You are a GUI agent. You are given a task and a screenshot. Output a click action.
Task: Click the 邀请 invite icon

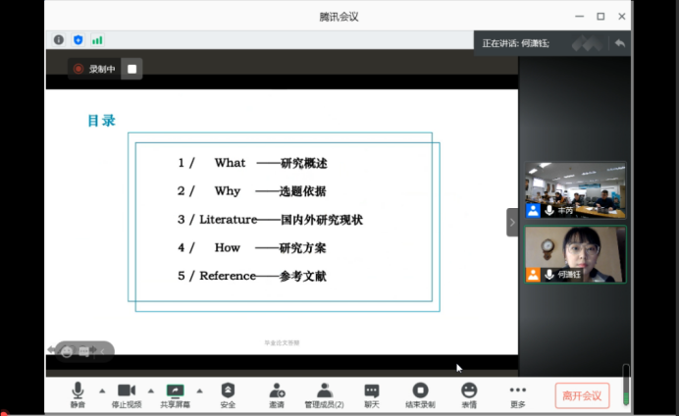tap(277, 394)
